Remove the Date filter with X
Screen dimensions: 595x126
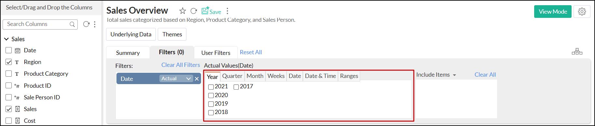click(197, 79)
